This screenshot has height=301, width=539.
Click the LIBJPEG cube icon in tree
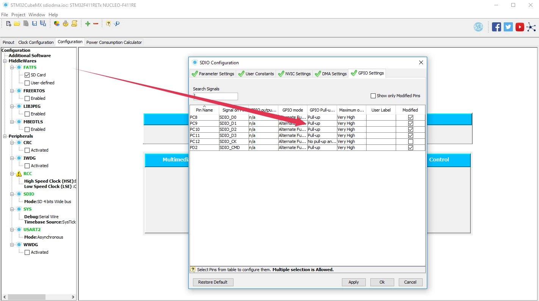click(x=19, y=106)
